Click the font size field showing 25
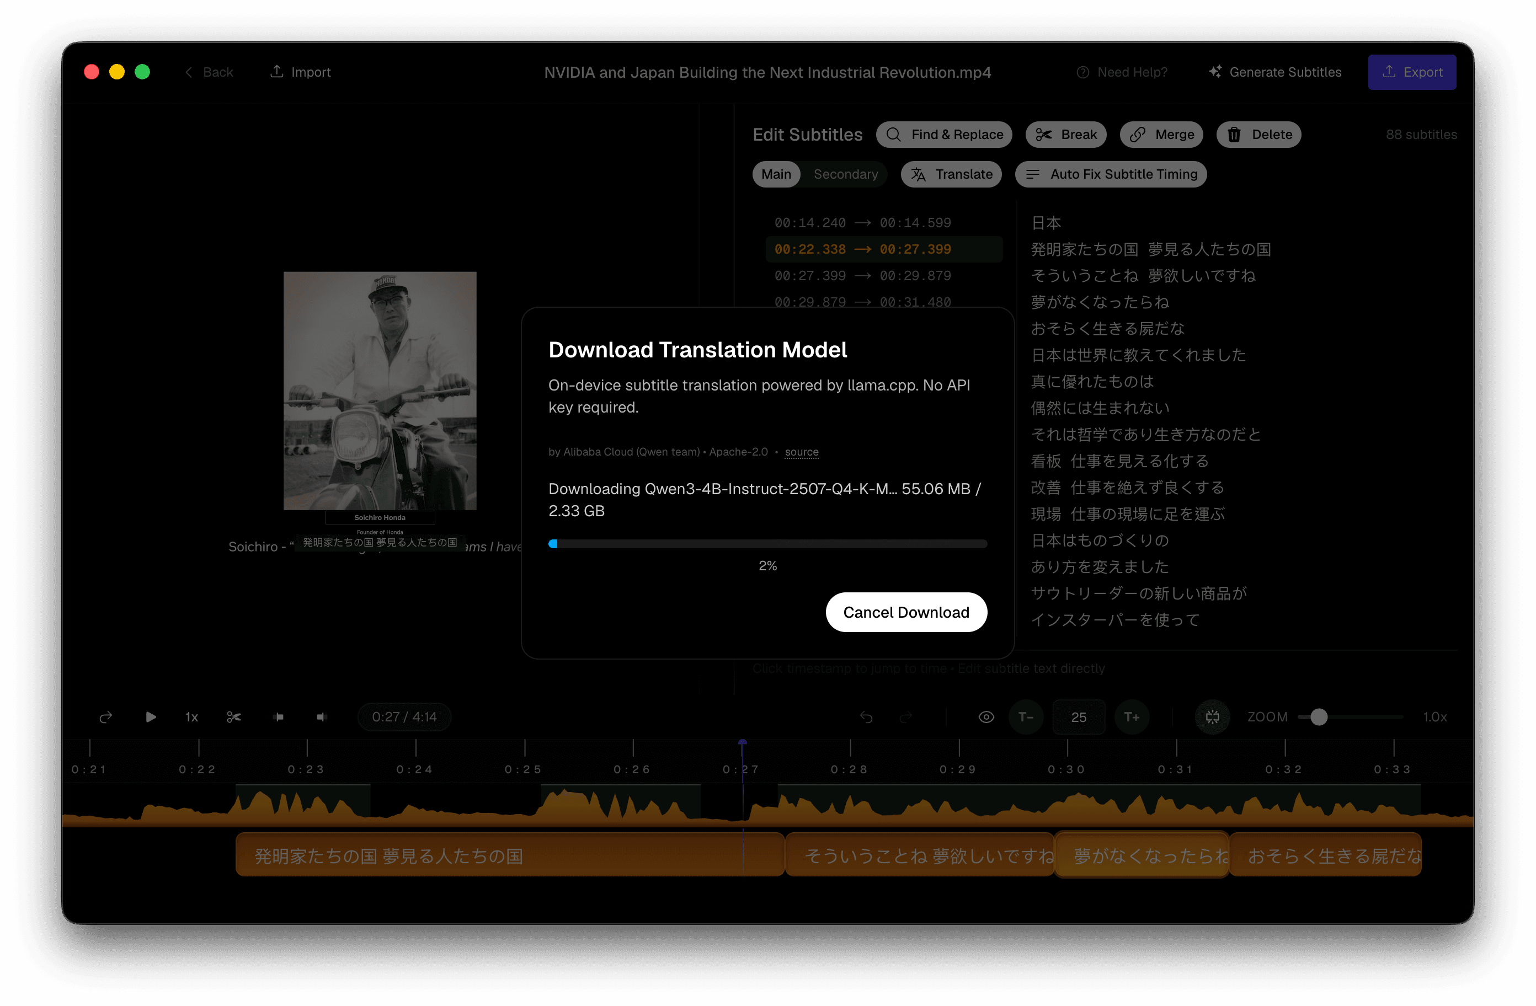The image size is (1536, 1006). [x=1079, y=717]
